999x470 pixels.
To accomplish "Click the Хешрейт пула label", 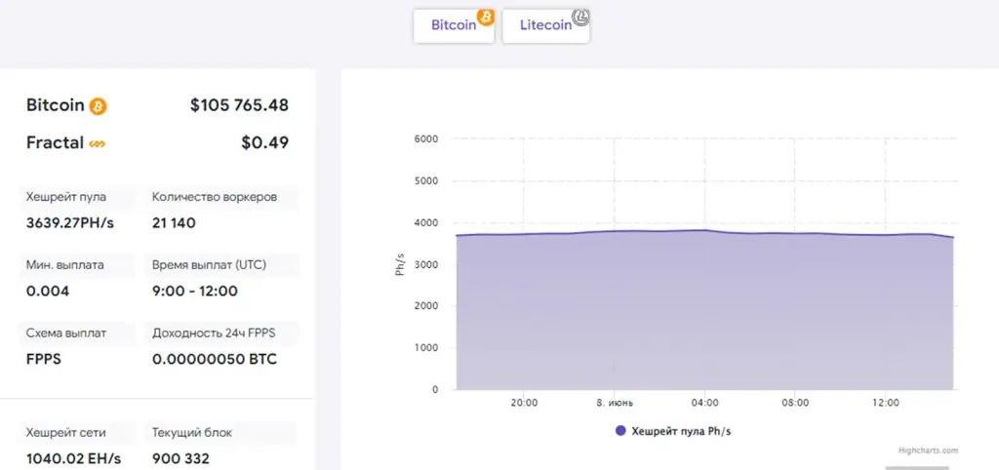I will click(66, 197).
